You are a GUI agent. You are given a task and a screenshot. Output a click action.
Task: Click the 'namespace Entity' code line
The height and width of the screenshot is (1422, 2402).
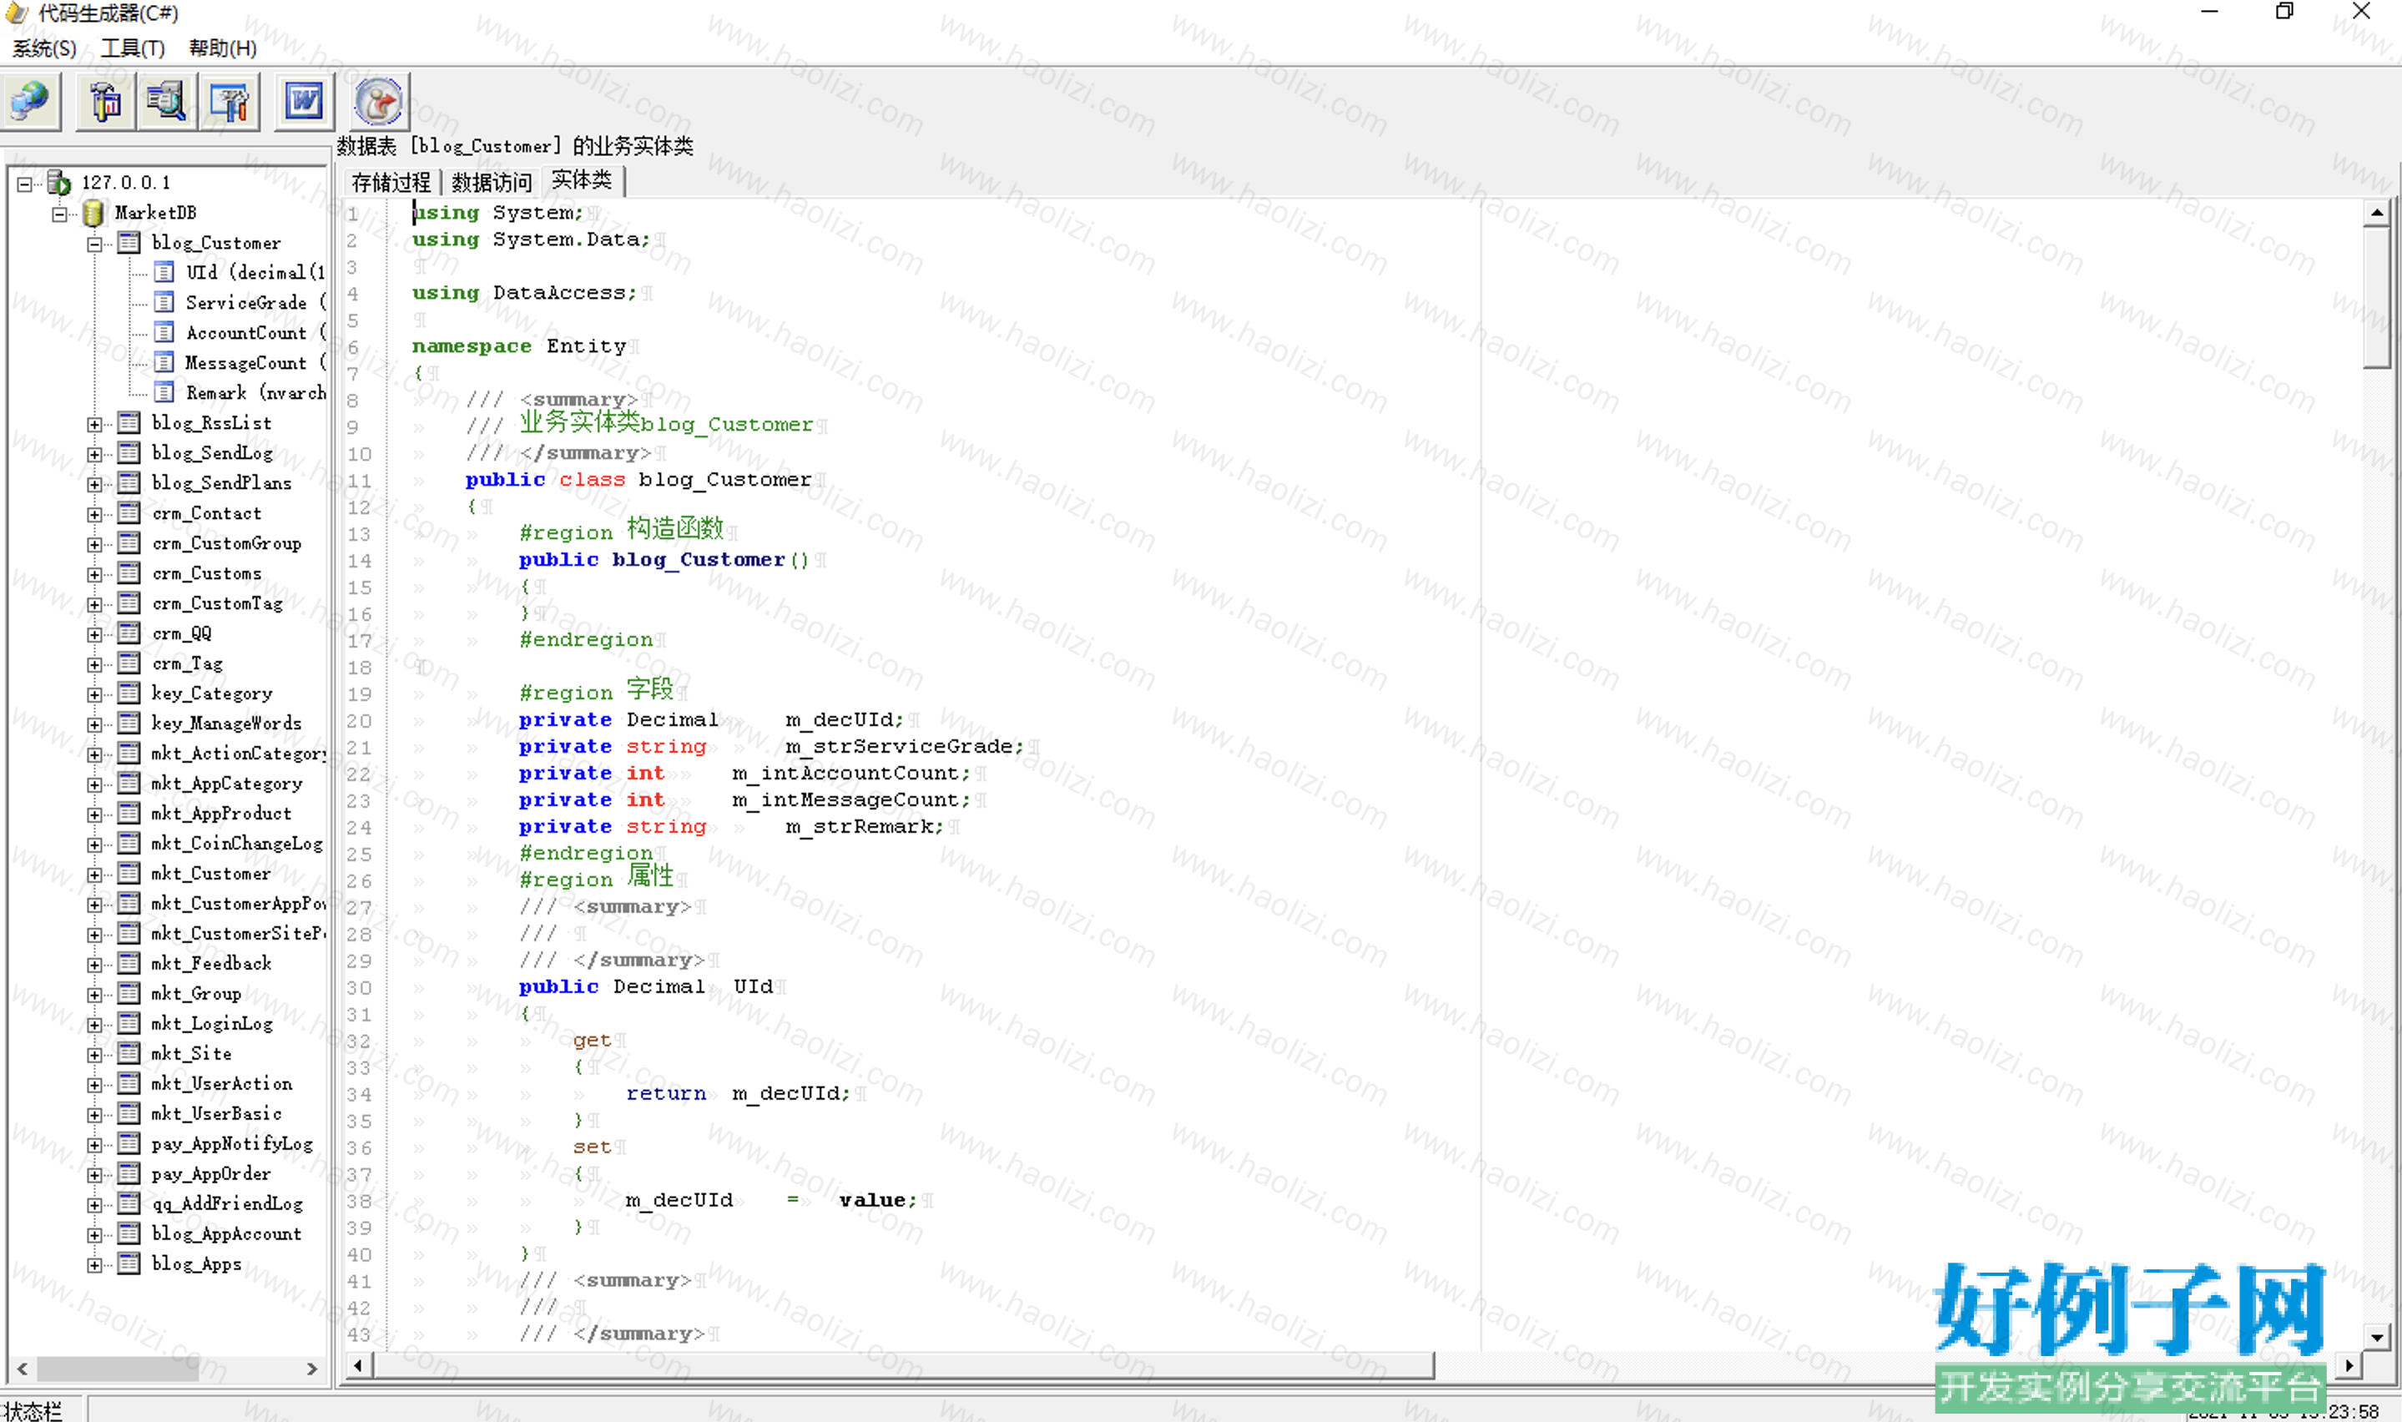click(x=519, y=346)
